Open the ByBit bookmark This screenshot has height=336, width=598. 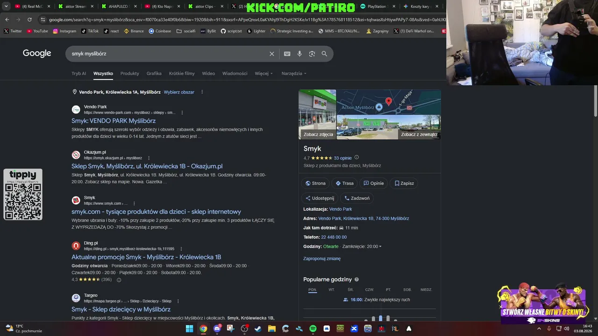click(x=208, y=31)
